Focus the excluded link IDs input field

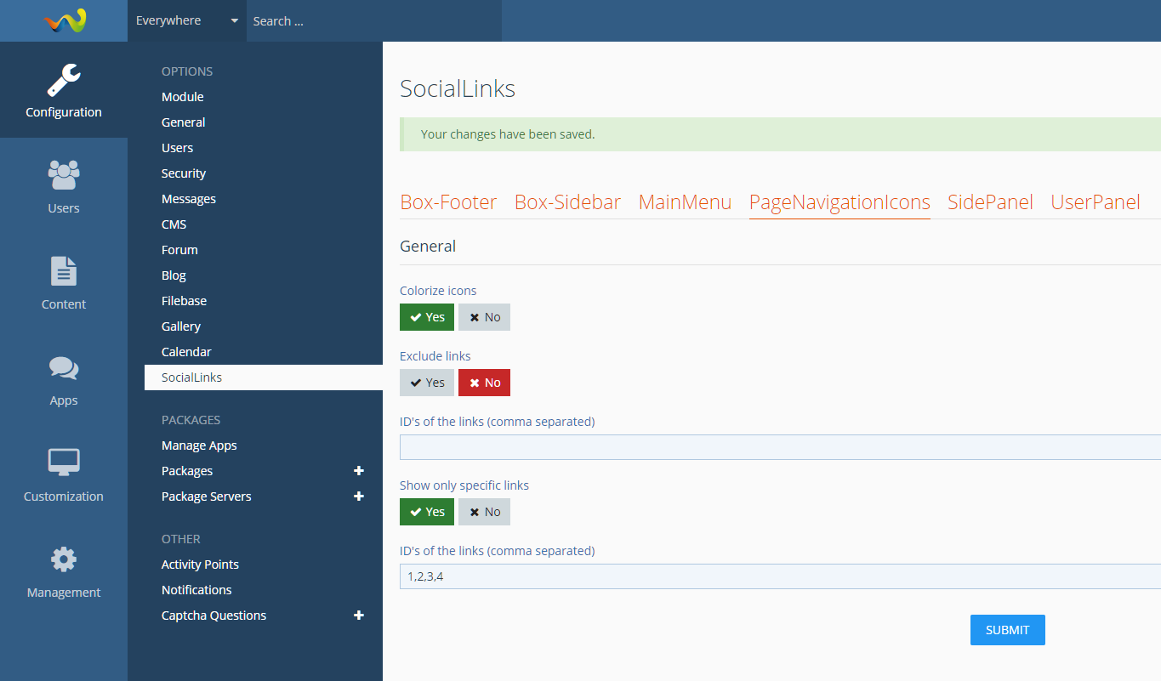pyautogui.click(x=780, y=447)
